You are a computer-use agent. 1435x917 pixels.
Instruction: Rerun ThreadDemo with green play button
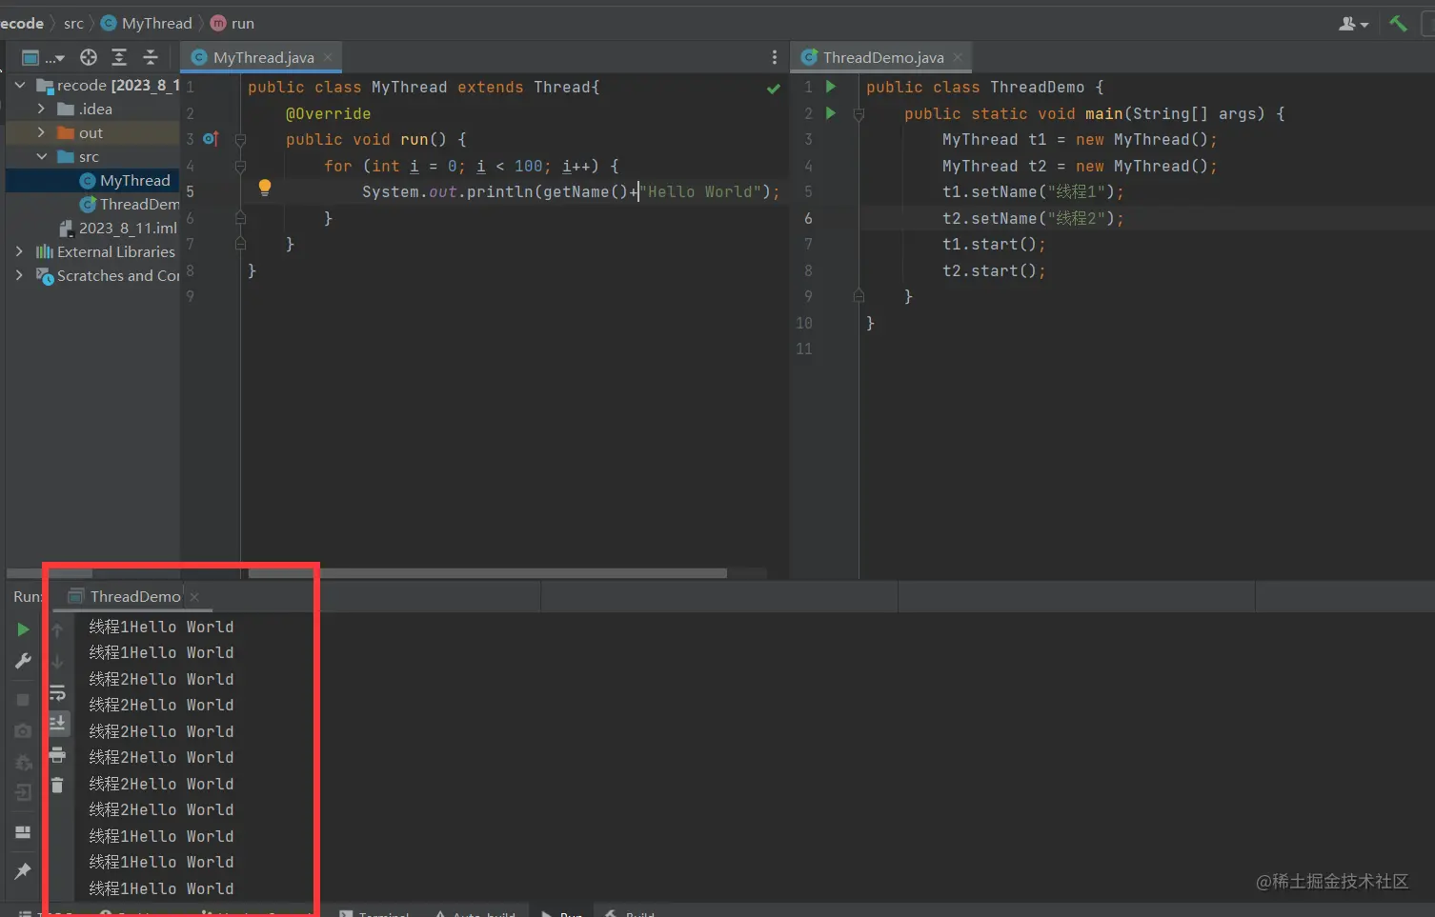click(x=23, y=629)
